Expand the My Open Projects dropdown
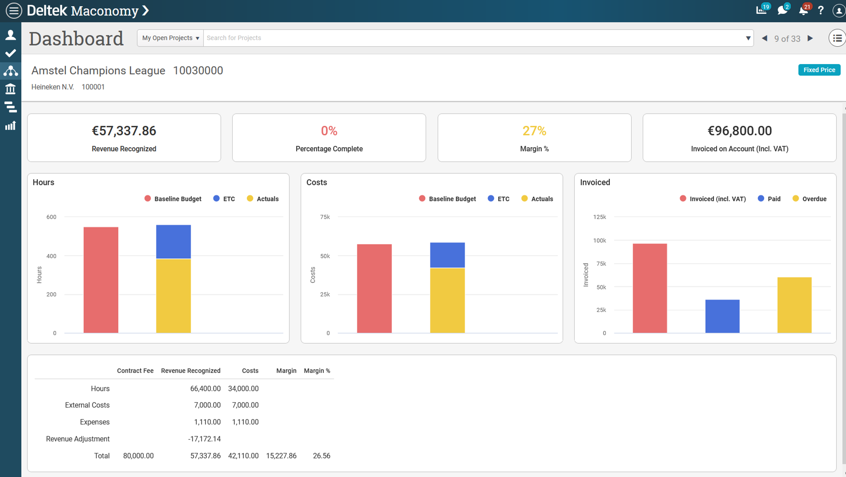The height and width of the screenshot is (477, 846). coord(170,38)
